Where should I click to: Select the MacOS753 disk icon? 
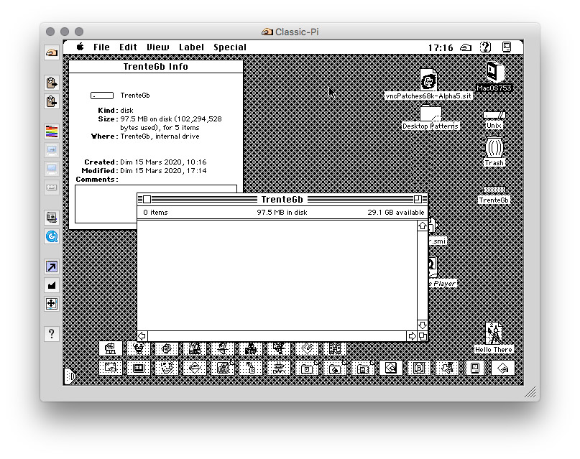coord(494,73)
